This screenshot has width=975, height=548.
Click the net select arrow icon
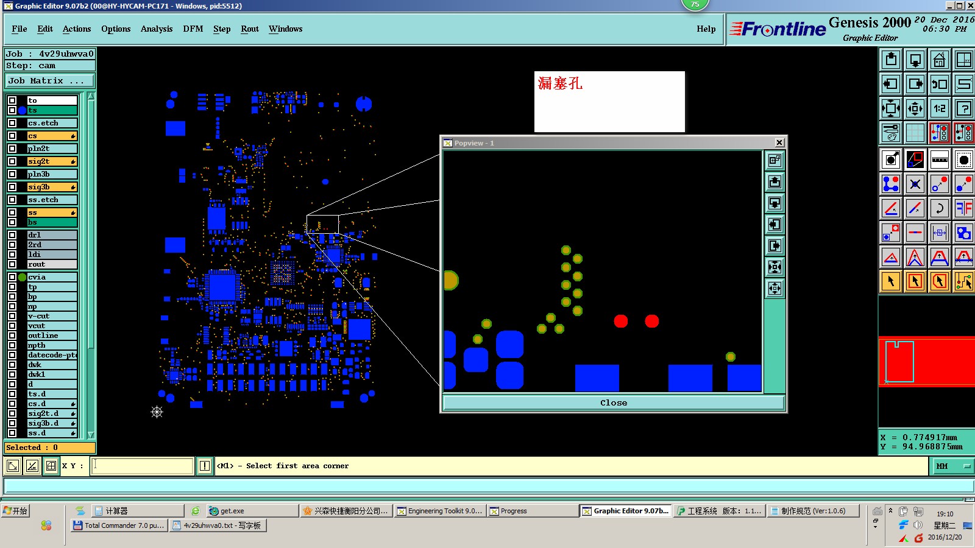point(964,281)
